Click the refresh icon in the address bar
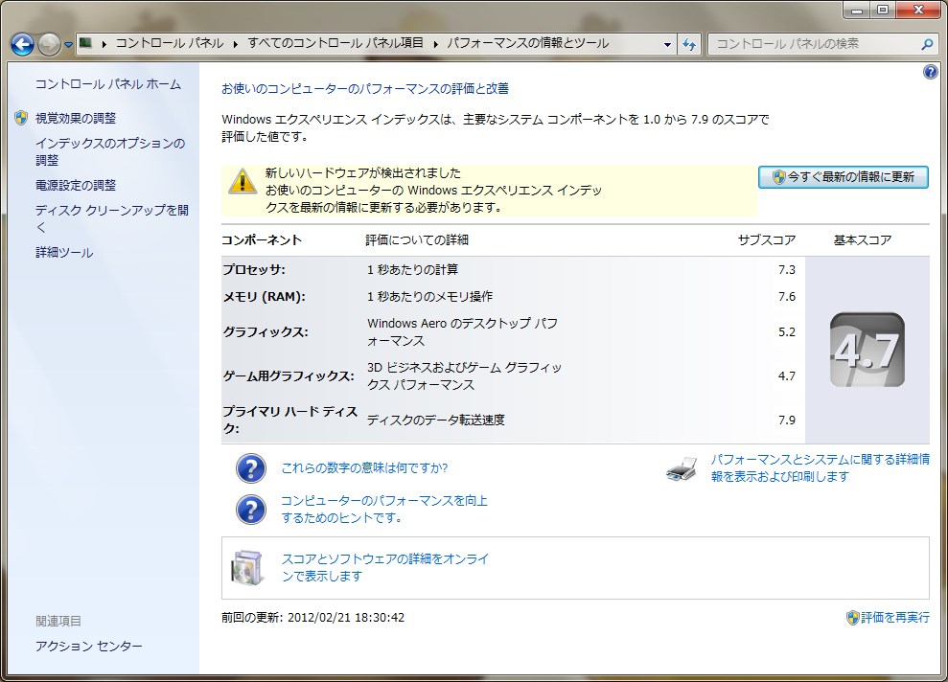 tap(689, 43)
